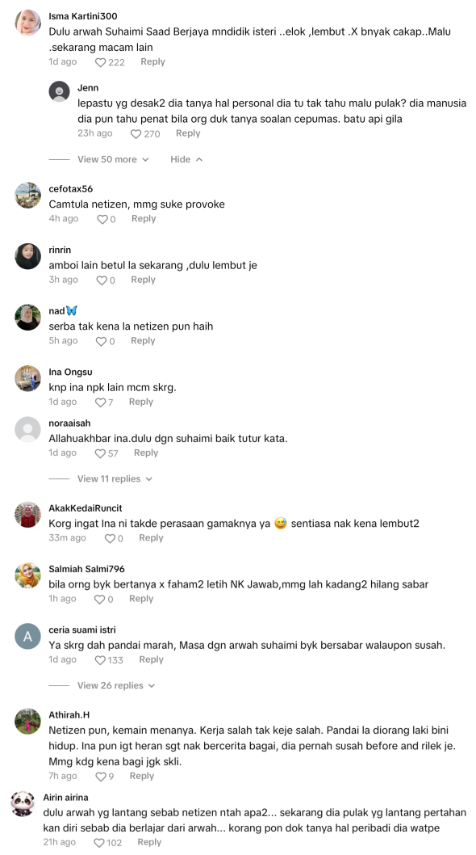Expand View 26 replies

116,685
